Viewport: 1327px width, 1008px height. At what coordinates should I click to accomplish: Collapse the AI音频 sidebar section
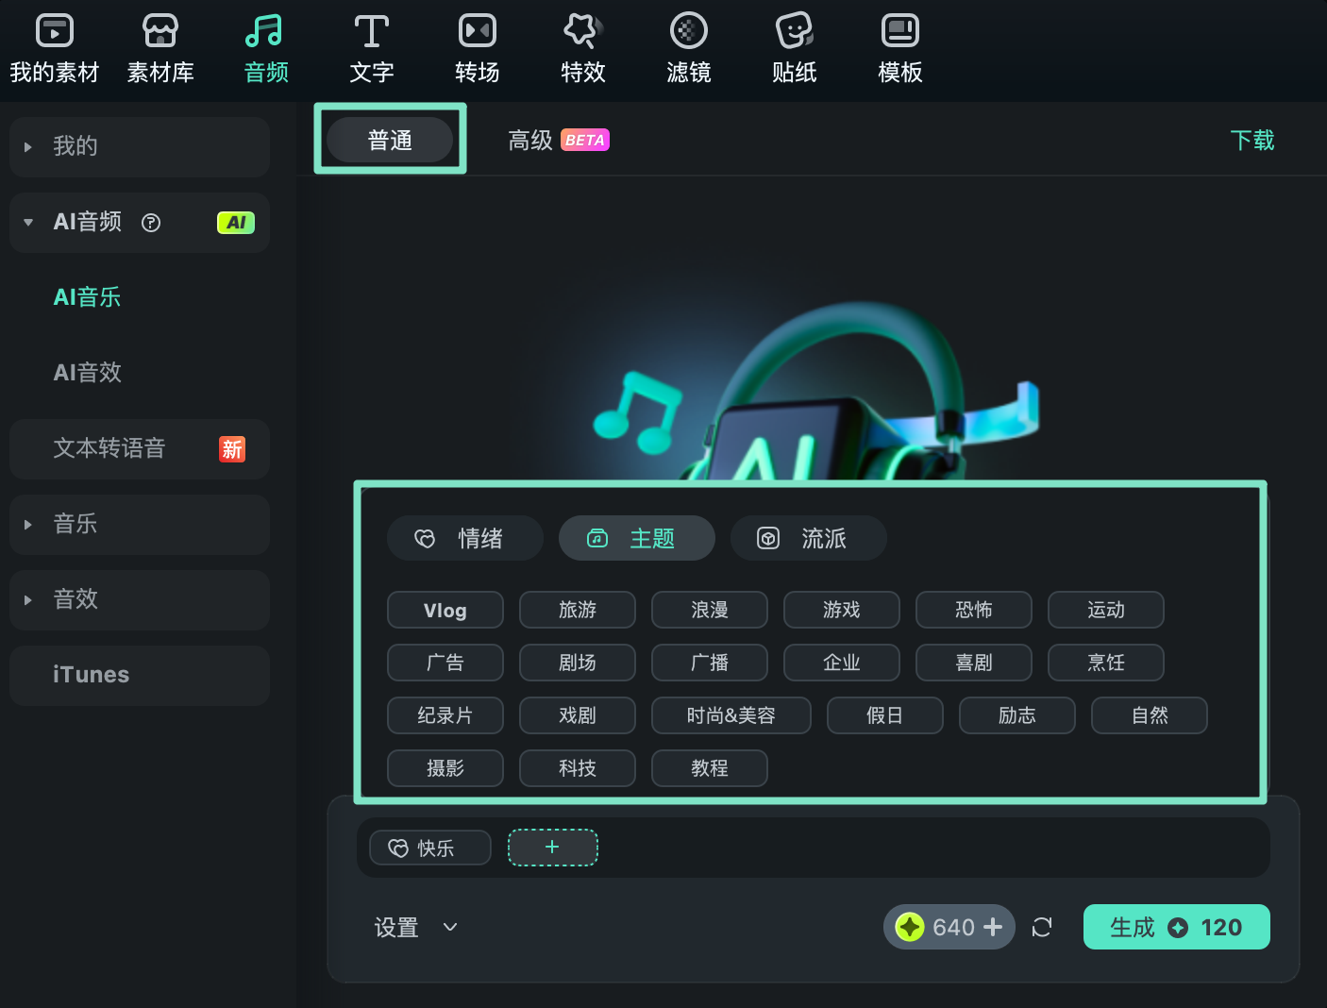[x=26, y=223]
